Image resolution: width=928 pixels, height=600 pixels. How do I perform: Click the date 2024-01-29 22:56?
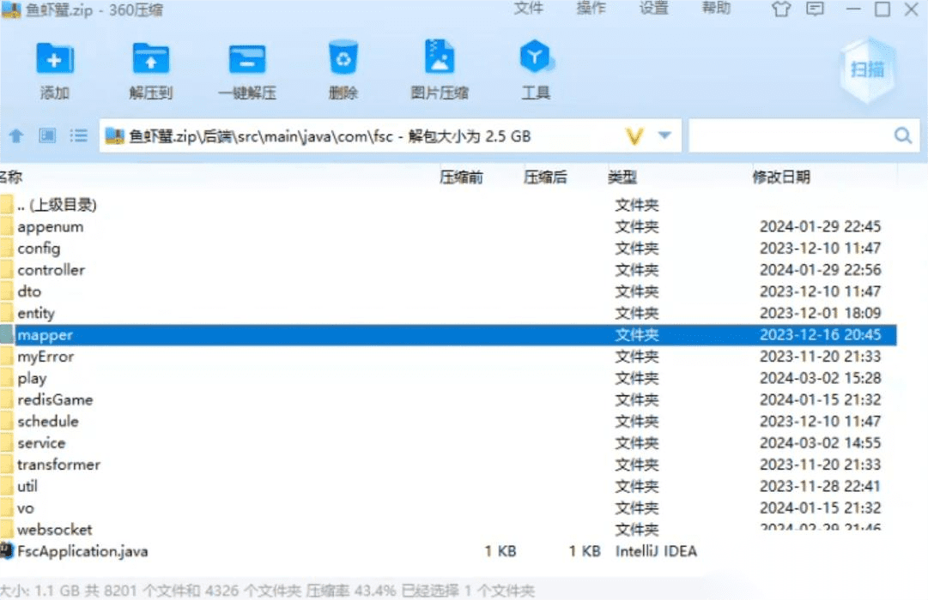[x=821, y=269]
